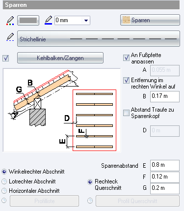Choose the Profil Querschnitt radio button

click(x=90, y=201)
